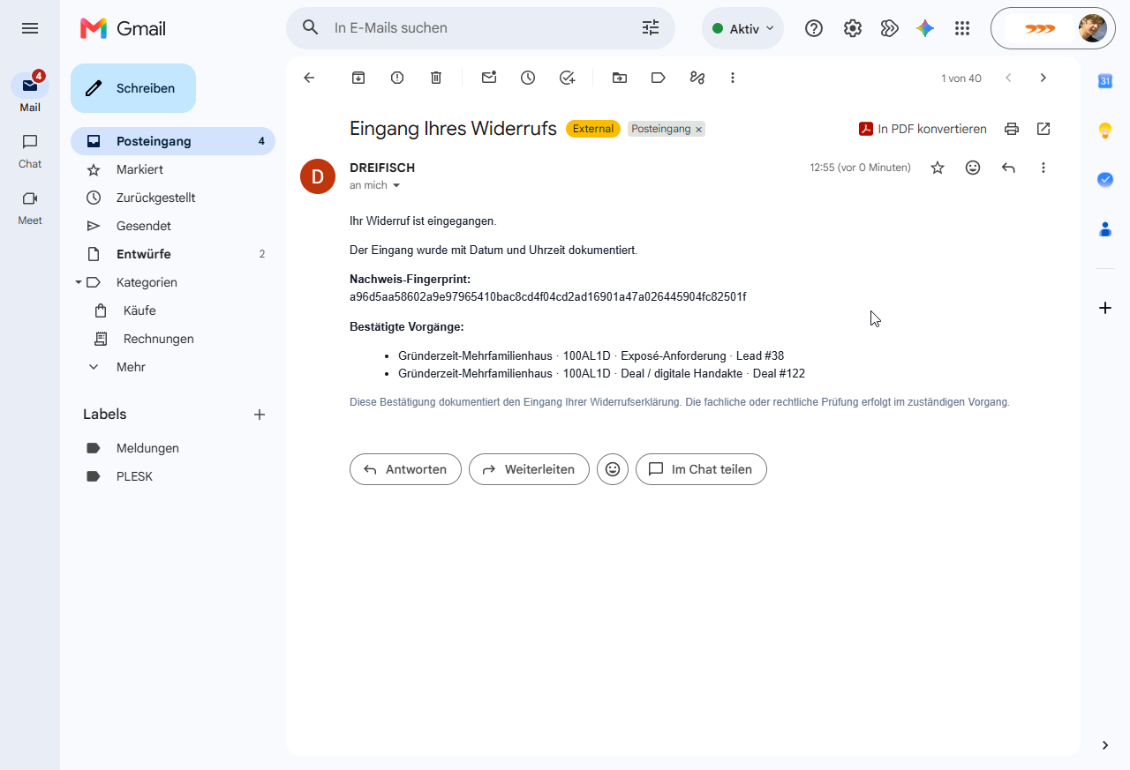Click the Weiterleiten button
Viewport: 1130px width, 770px height.
(x=529, y=469)
